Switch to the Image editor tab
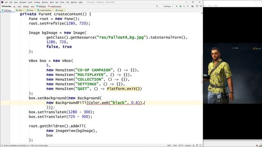The image size is (262, 147). 60,10
